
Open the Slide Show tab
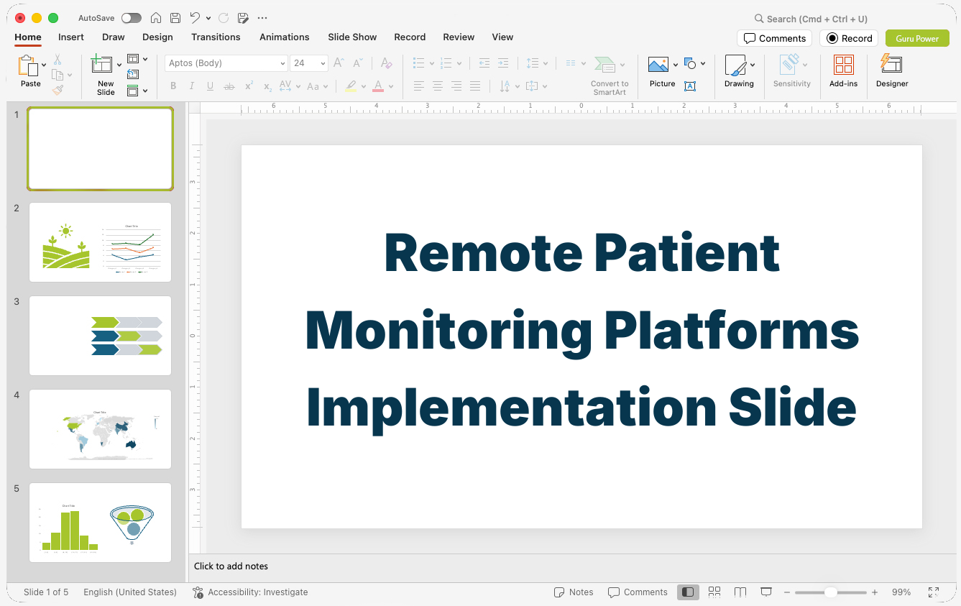(x=352, y=37)
